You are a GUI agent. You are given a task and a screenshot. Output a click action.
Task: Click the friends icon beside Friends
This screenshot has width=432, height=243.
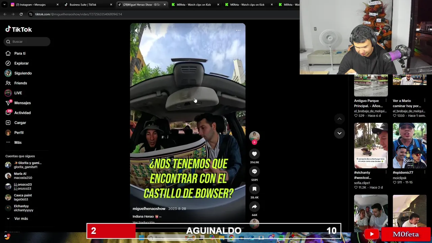coord(8,83)
